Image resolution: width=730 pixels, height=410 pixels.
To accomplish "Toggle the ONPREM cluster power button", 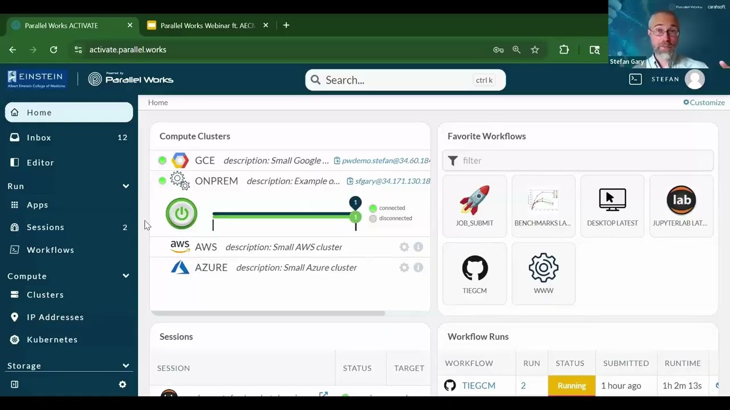I will (x=181, y=214).
